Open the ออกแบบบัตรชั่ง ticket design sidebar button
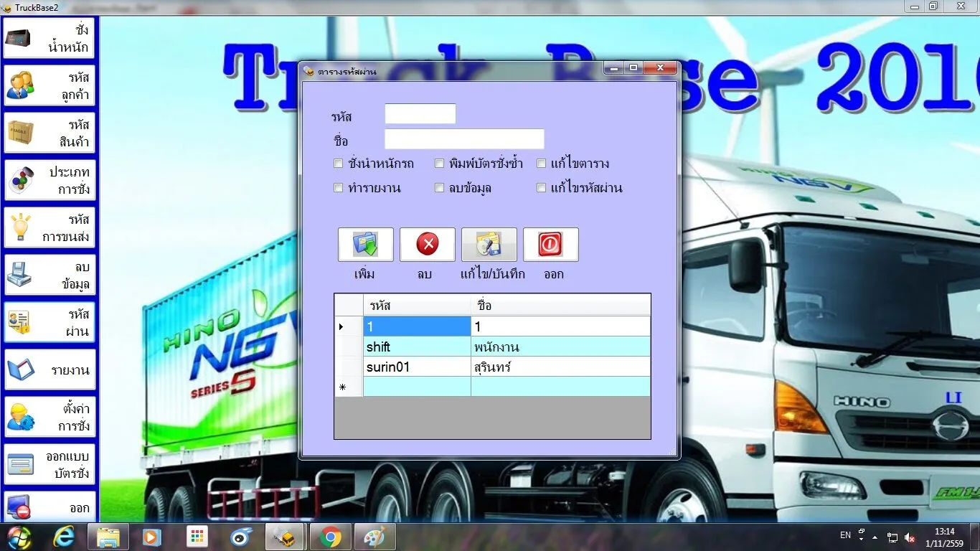The image size is (980, 551). (x=49, y=465)
